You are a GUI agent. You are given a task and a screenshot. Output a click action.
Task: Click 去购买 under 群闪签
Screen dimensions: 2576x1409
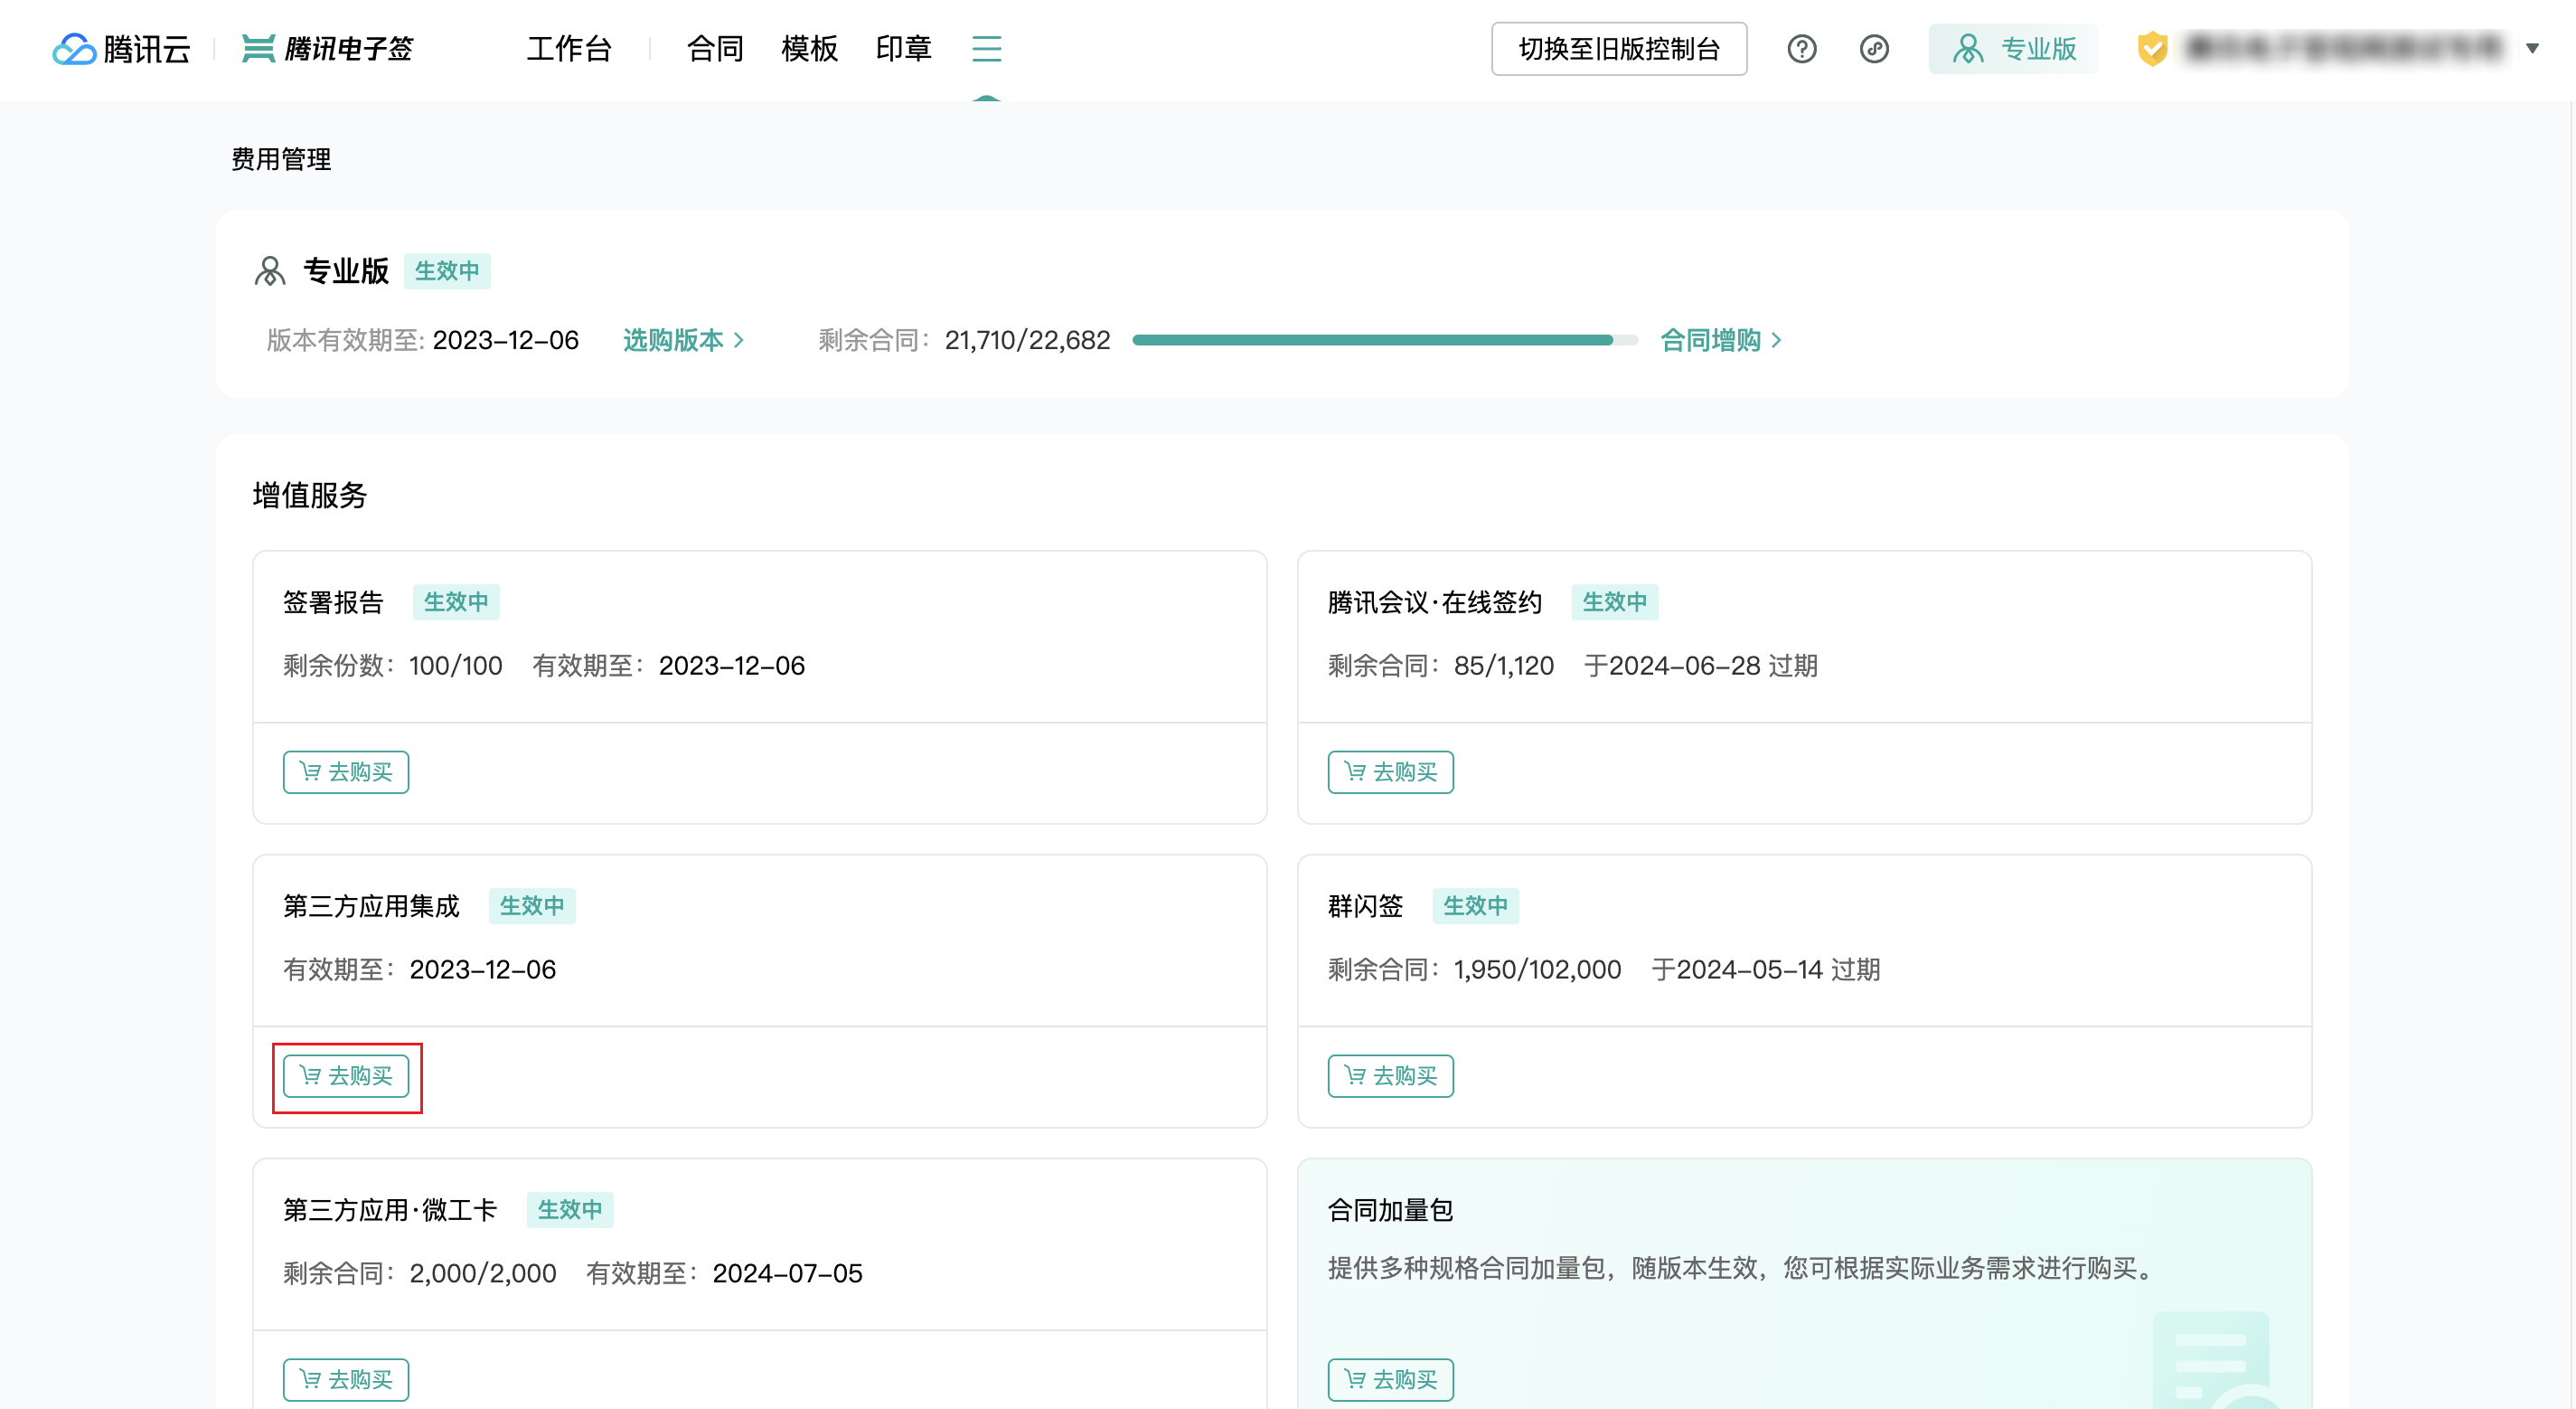pyautogui.click(x=1390, y=1076)
